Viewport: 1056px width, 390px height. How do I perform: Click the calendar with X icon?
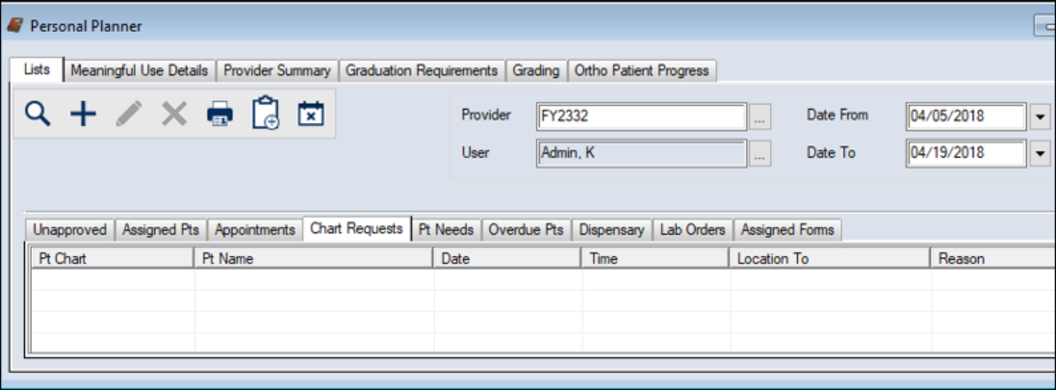pos(311,113)
